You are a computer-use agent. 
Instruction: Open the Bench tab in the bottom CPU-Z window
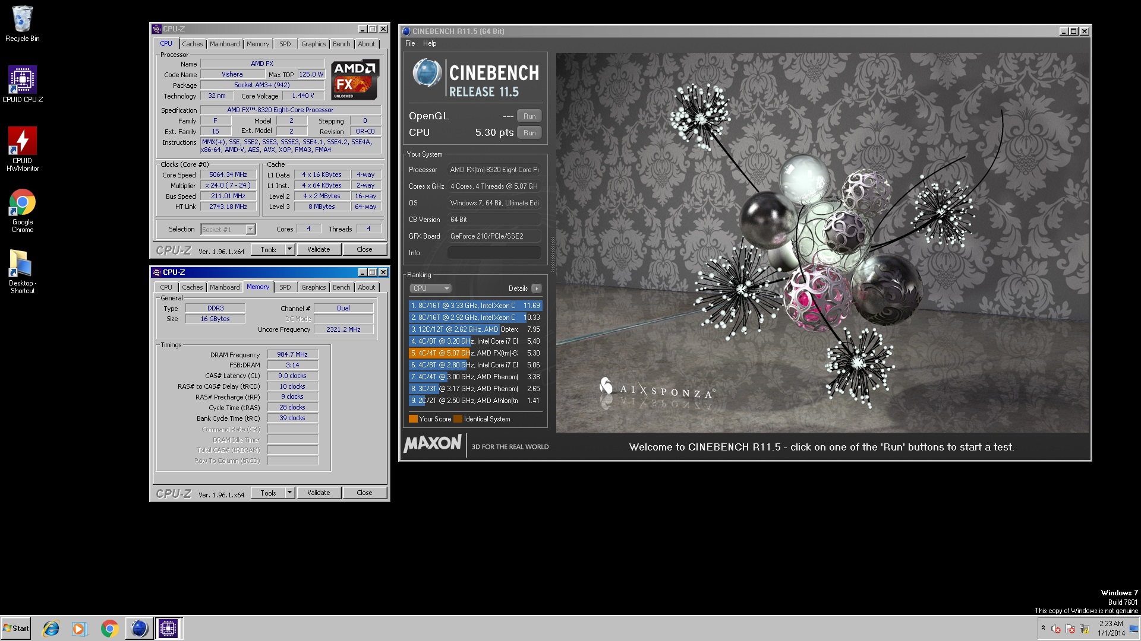tap(342, 287)
